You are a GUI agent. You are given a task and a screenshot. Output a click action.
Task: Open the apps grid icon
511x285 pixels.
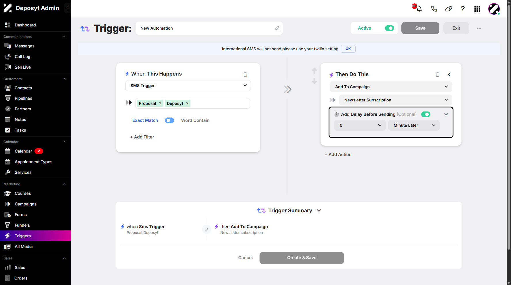point(477,9)
